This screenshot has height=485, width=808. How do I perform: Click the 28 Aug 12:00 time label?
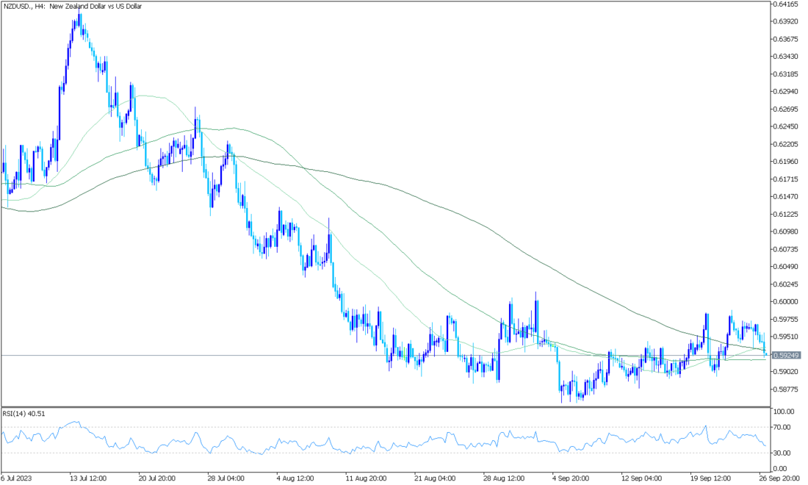502,478
